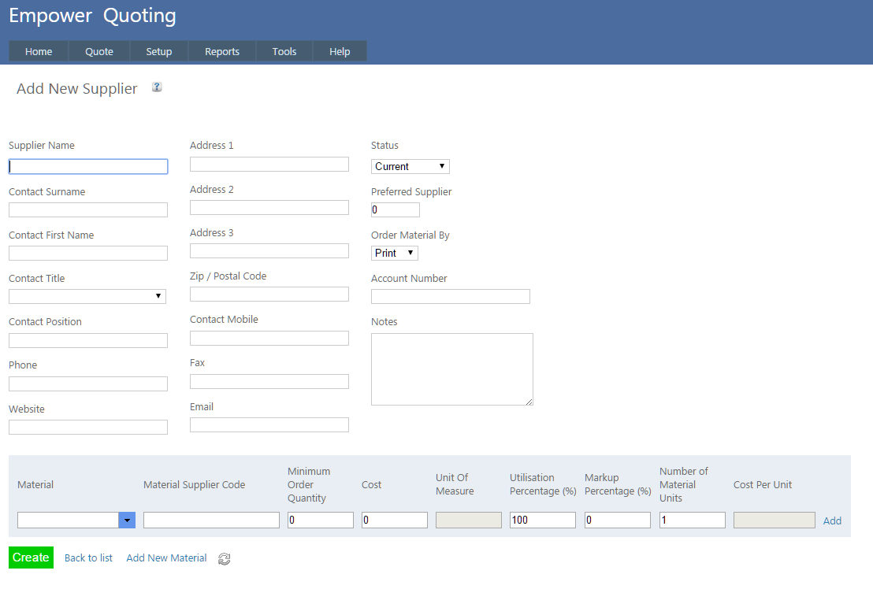This screenshot has width=873, height=589.
Task: Follow the Back to list link
Action: [88, 558]
